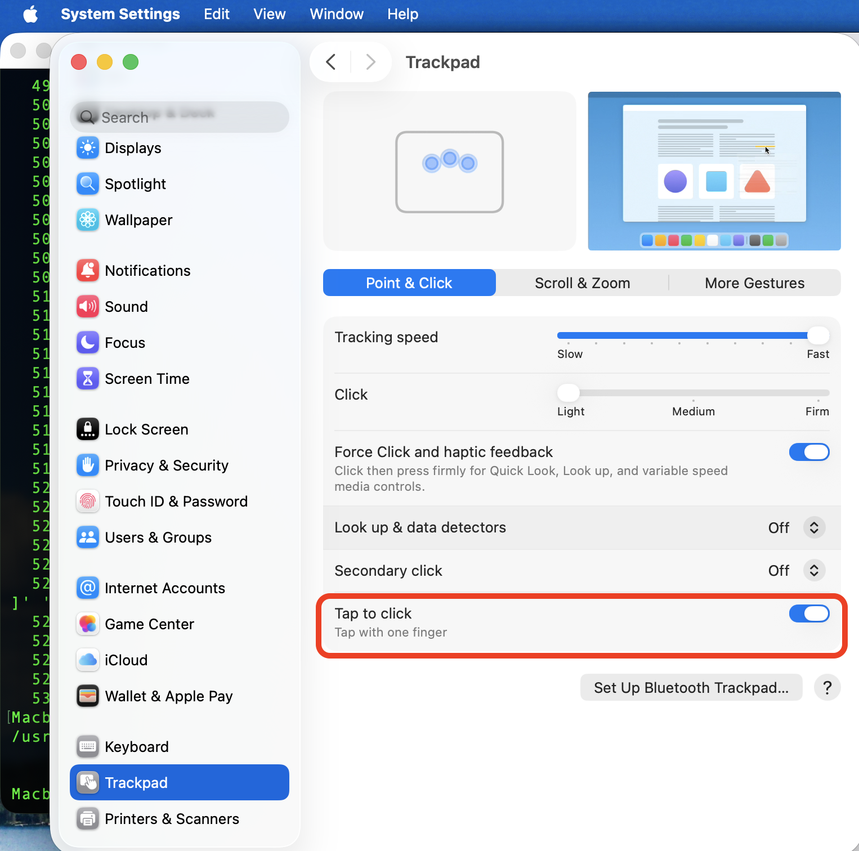Select Touch ID & Password label
The height and width of the screenshot is (851, 859).
(x=177, y=501)
